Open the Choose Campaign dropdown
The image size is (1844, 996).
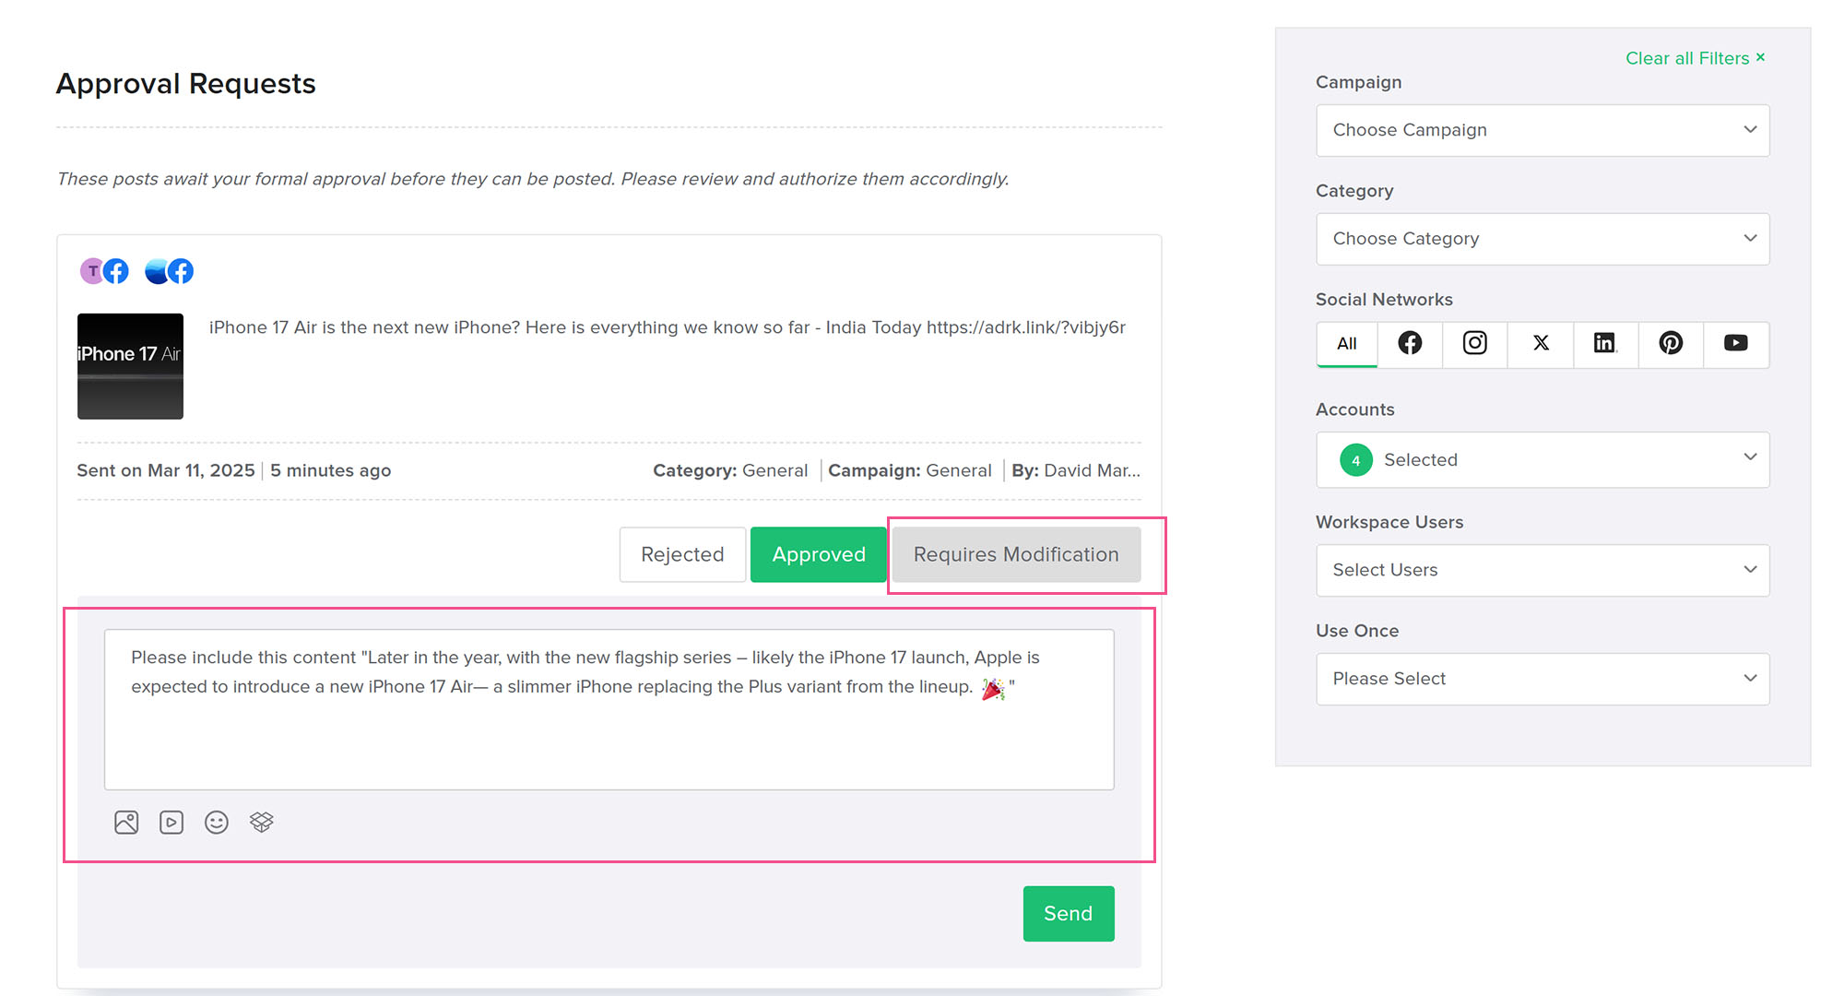(1543, 130)
